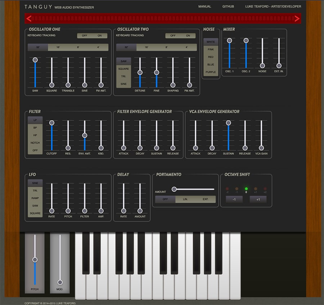Screen dimensions: 324x305
Task: Set portamento mode to LIN.
Action: coord(185,199)
